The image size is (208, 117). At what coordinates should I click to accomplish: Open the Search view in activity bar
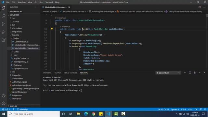click(x=4, y=16)
